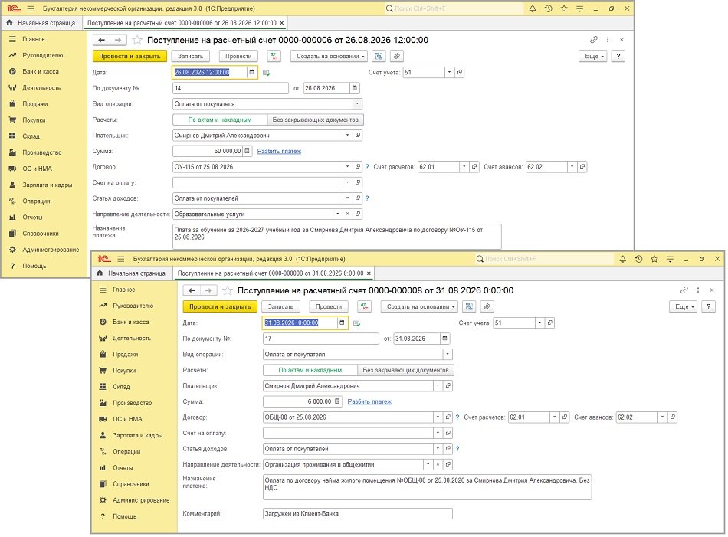Click Комментарий field Загружен из Клиент-Банка
Viewport: 728px width, 537px height.
tap(358, 514)
